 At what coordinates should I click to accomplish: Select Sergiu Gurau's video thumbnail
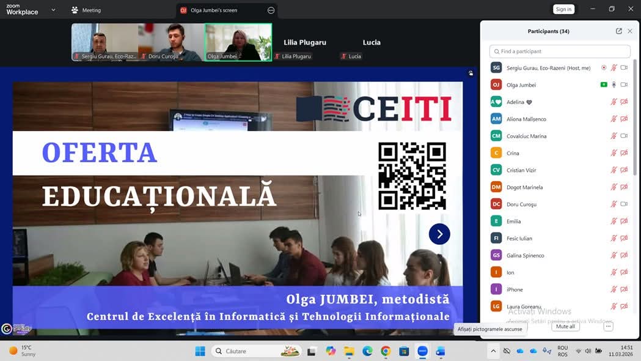click(104, 42)
